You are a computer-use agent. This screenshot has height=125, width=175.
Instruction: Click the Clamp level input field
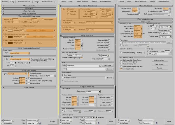point(51,76)
